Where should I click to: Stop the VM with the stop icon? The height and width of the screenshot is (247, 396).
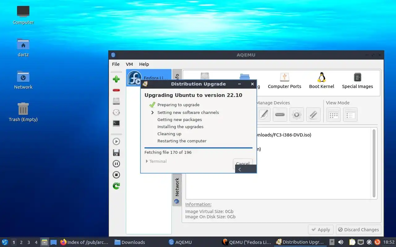pyautogui.click(x=116, y=175)
